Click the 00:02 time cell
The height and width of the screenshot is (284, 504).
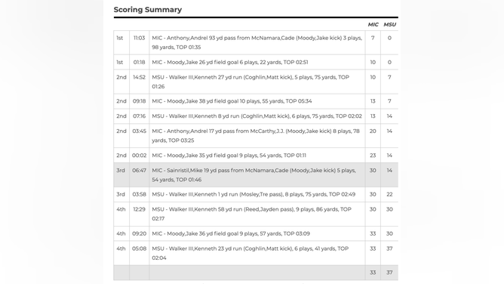click(139, 156)
